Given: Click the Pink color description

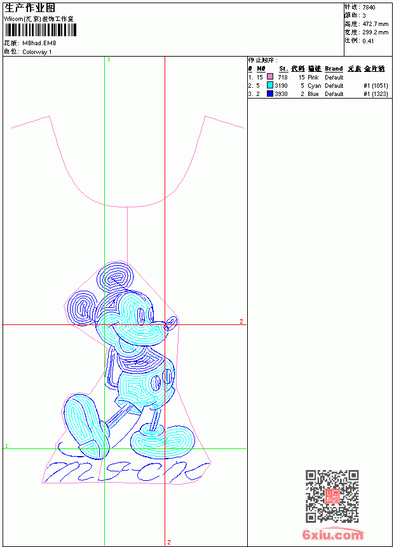Looking at the screenshot, I should coord(313,77).
